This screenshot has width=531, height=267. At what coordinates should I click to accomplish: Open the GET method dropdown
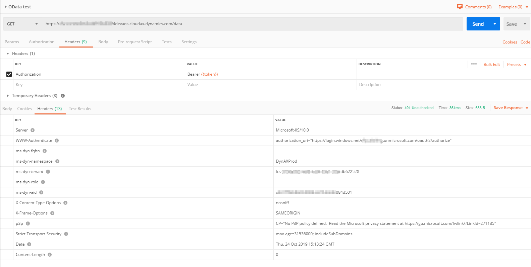22,24
